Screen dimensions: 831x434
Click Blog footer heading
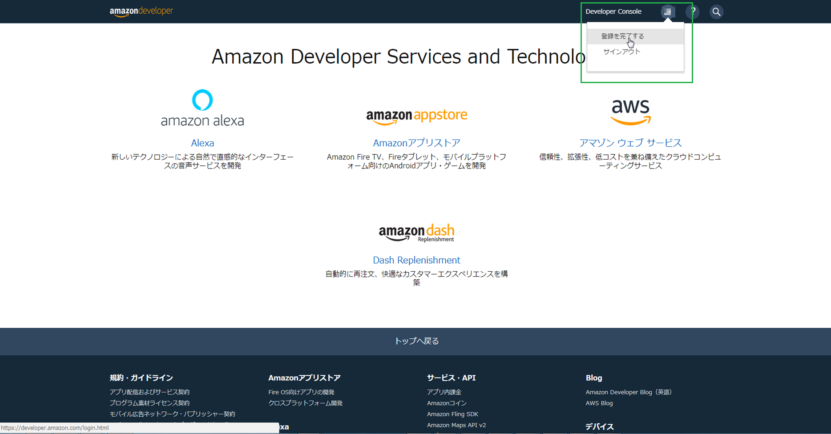tap(594, 378)
